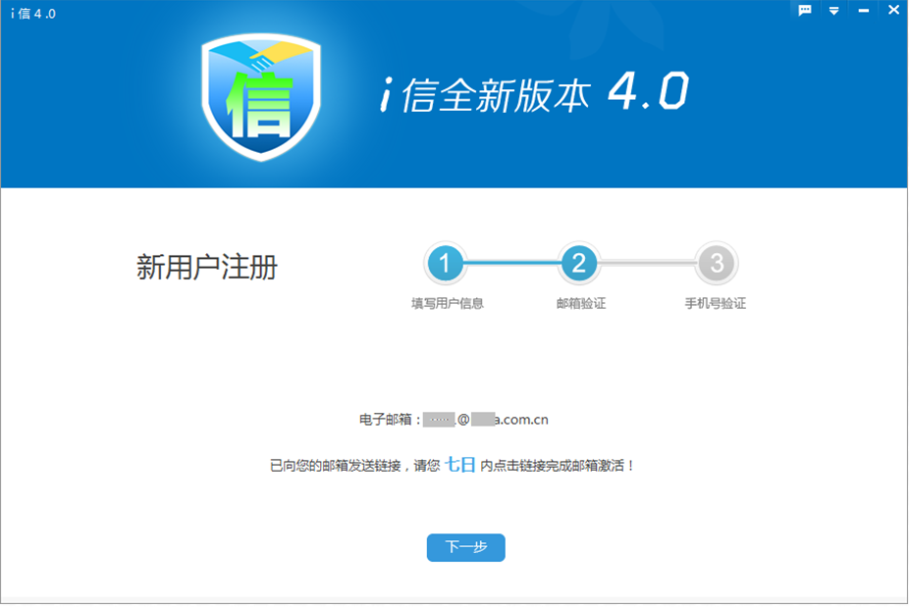Click the 手机号验证 step label
Screen dimensions: 909x607
[715, 304]
